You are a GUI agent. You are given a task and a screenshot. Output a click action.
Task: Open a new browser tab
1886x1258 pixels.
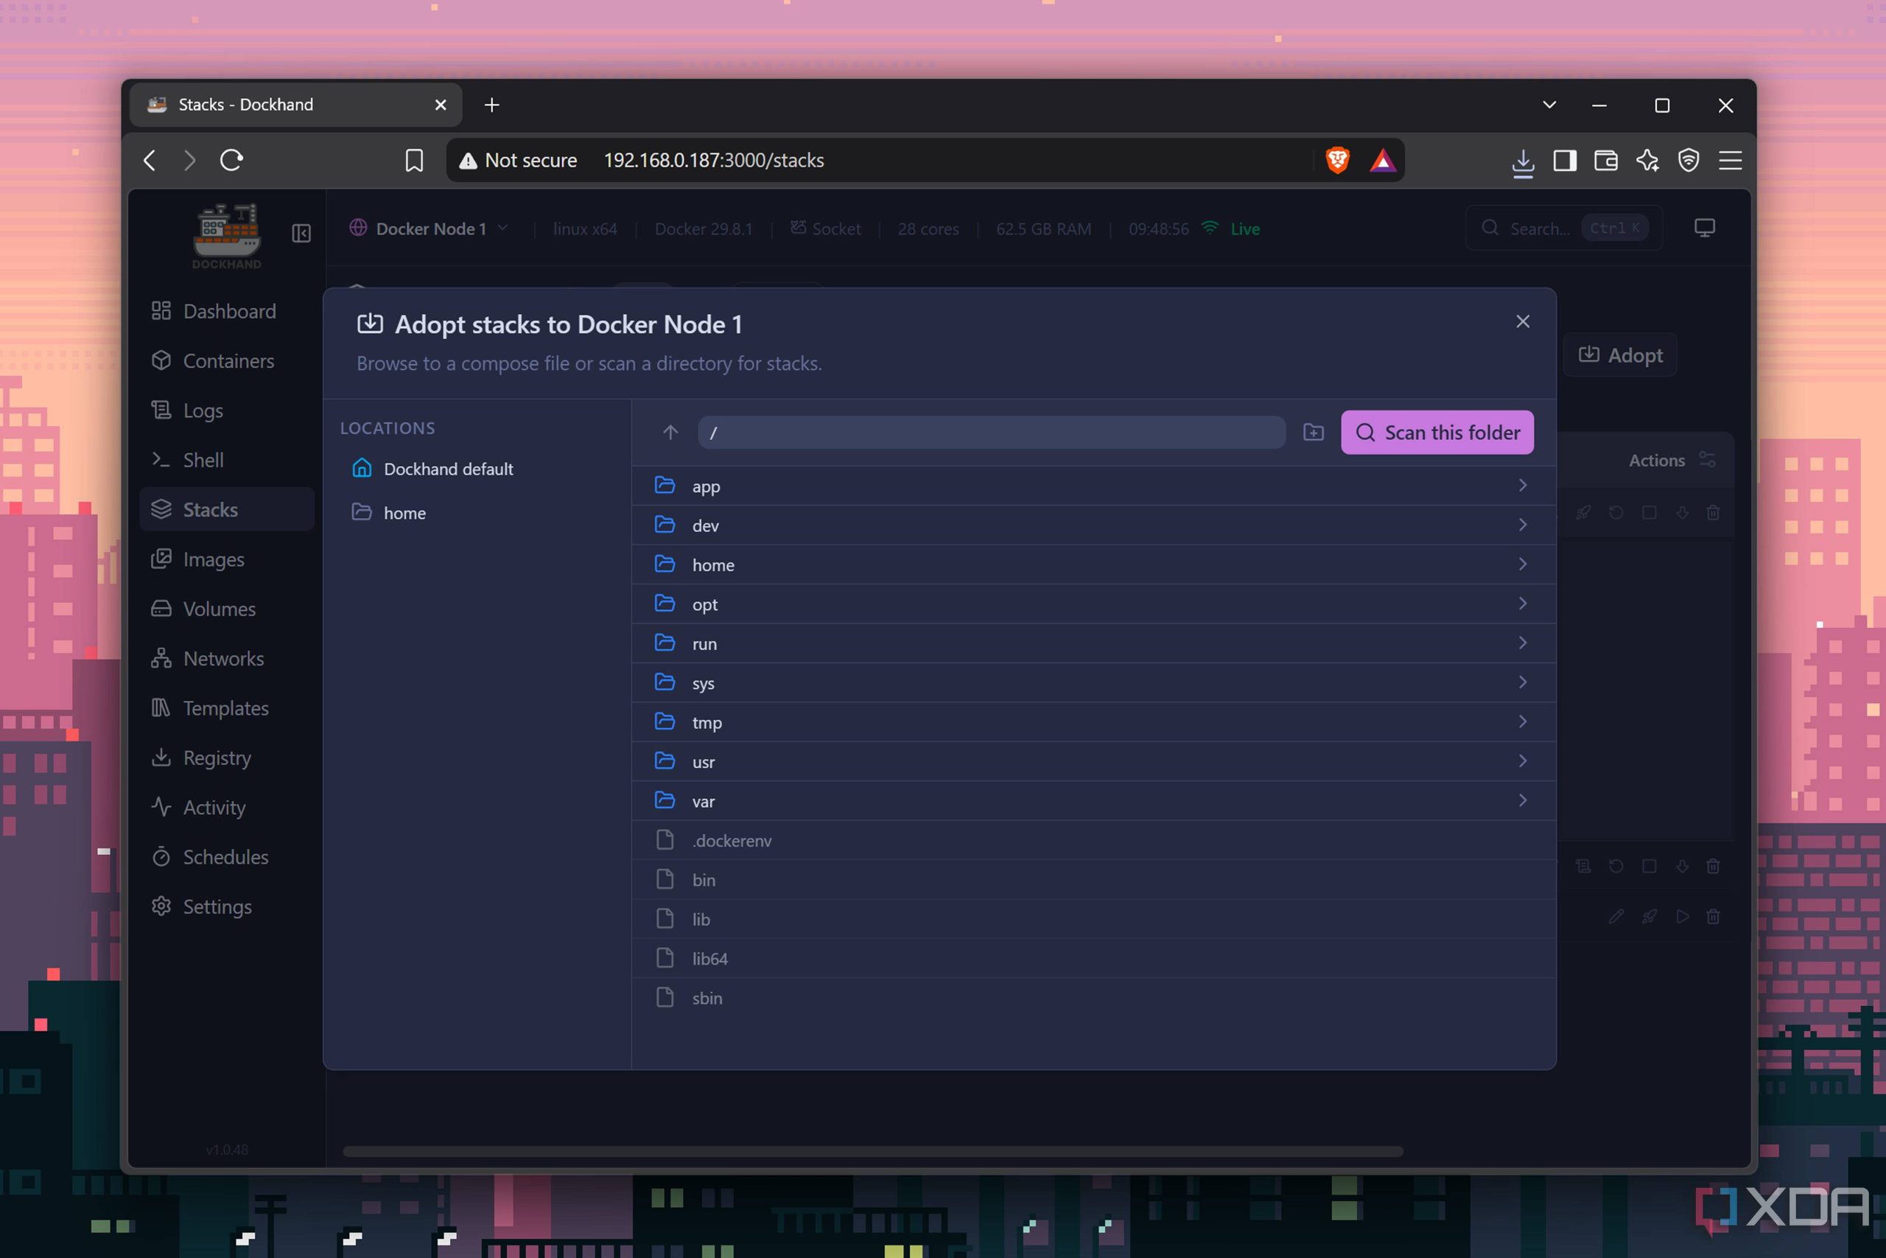(x=491, y=105)
